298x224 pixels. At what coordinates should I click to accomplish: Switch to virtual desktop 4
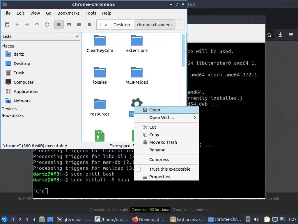34,220
